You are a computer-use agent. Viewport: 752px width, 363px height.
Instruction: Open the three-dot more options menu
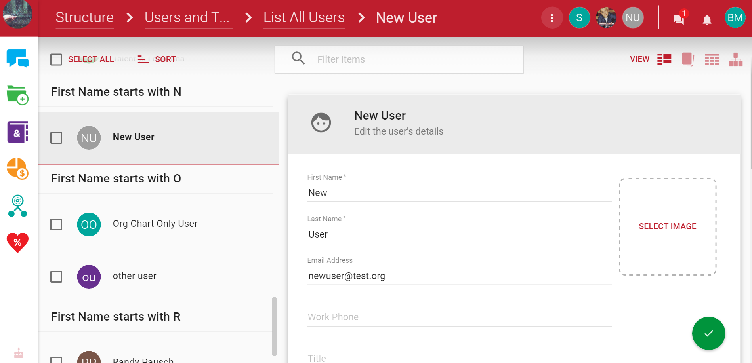552,18
